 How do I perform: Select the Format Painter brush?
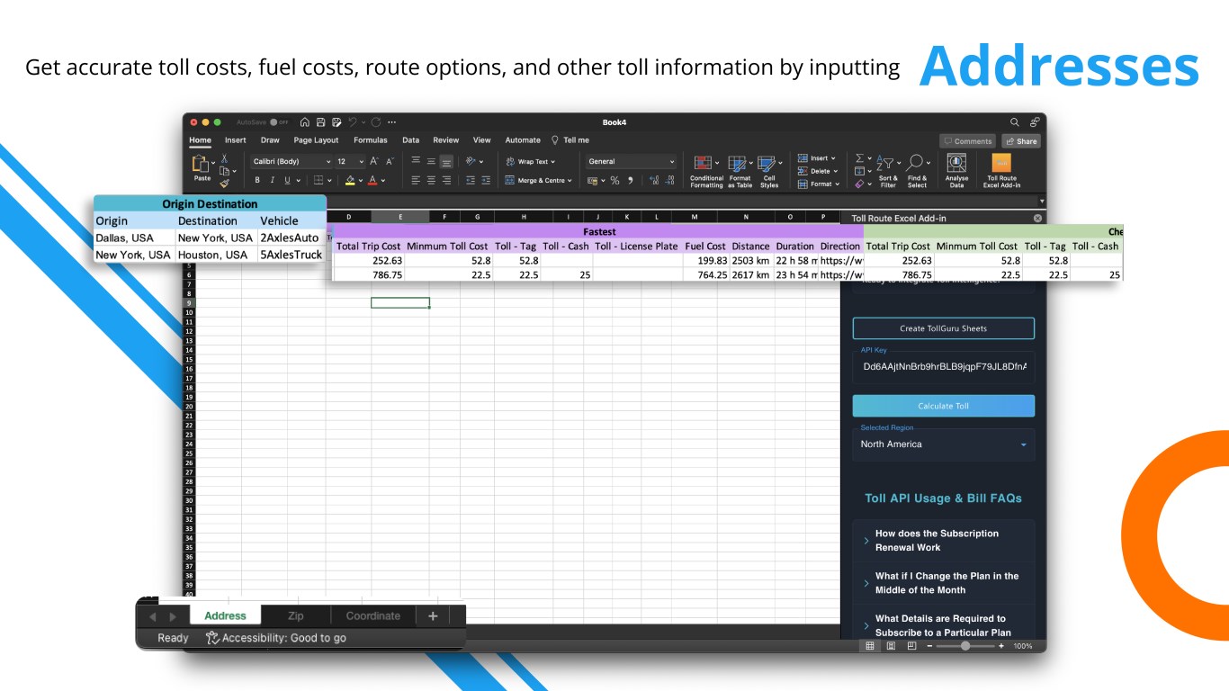pos(224,184)
